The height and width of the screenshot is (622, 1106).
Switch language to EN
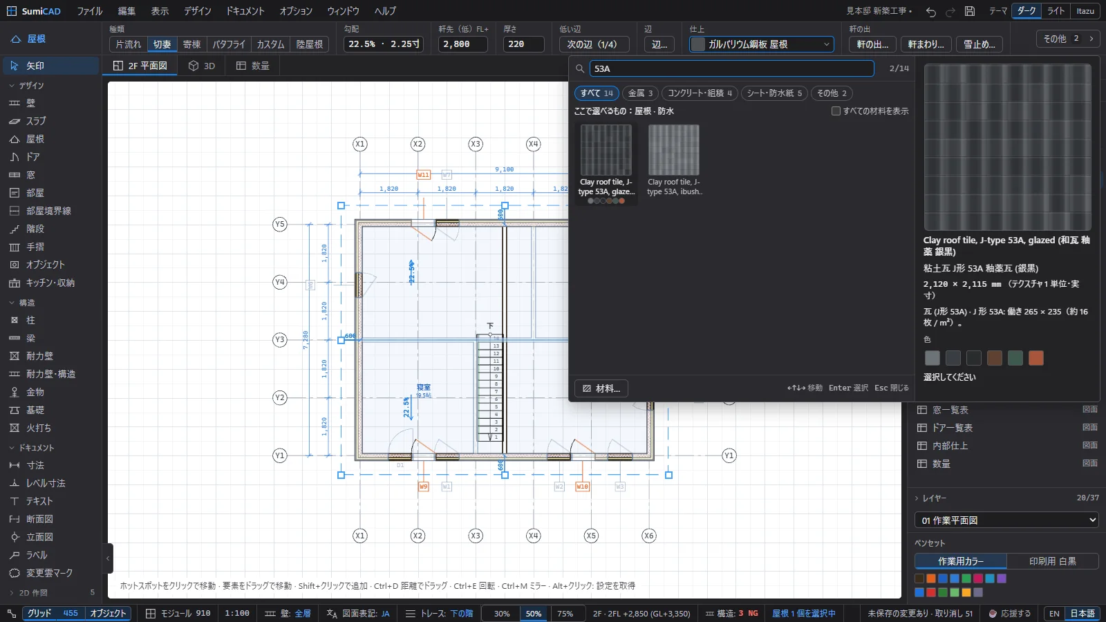[1054, 614]
